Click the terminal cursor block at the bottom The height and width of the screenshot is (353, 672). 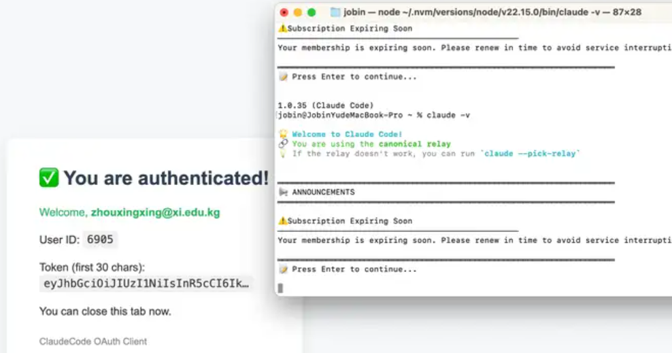[281, 288]
